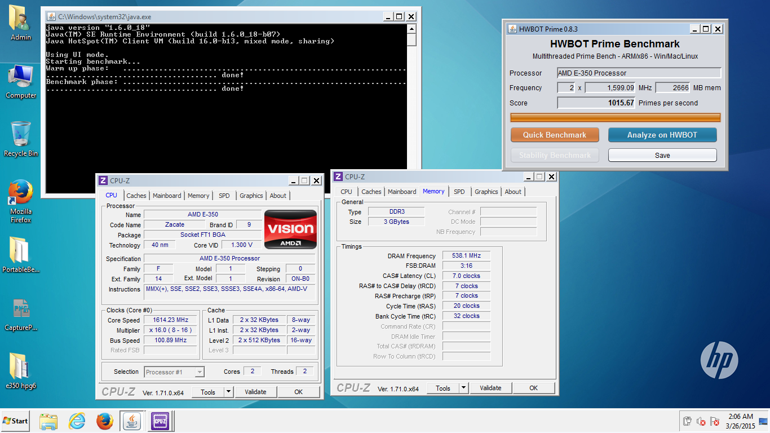
Task: Click Tools button in right CPU-Z window
Action: [x=443, y=388]
